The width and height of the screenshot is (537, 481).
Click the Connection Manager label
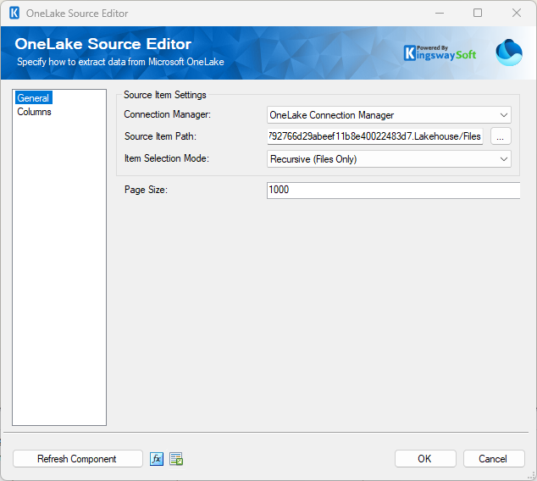168,114
